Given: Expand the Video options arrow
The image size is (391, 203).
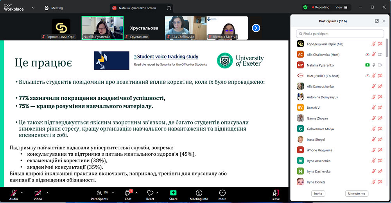Looking at the screenshot, I should [x=47, y=192].
